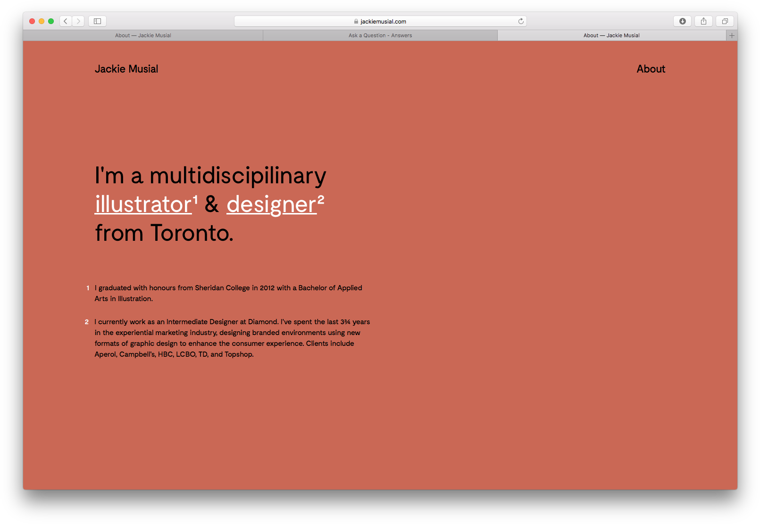Viewport: 760px width, 524px height.
Task: Open the Downloads list
Action: (682, 21)
